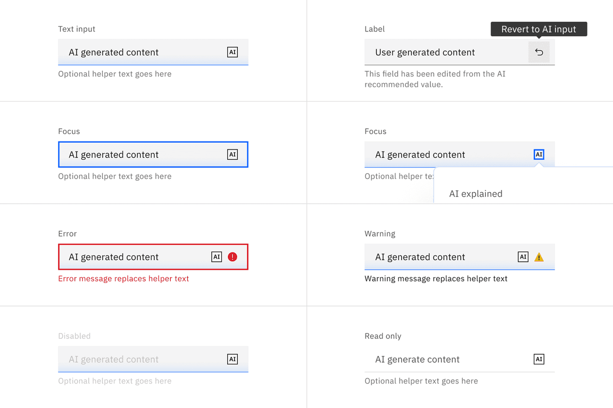Click into the field under the Text input label

(x=138, y=52)
